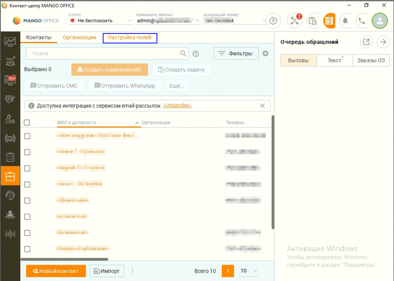This screenshot has height=281, width=394.
Task: Open the missed calls icon with badge
Action: [x=295, y=21]
